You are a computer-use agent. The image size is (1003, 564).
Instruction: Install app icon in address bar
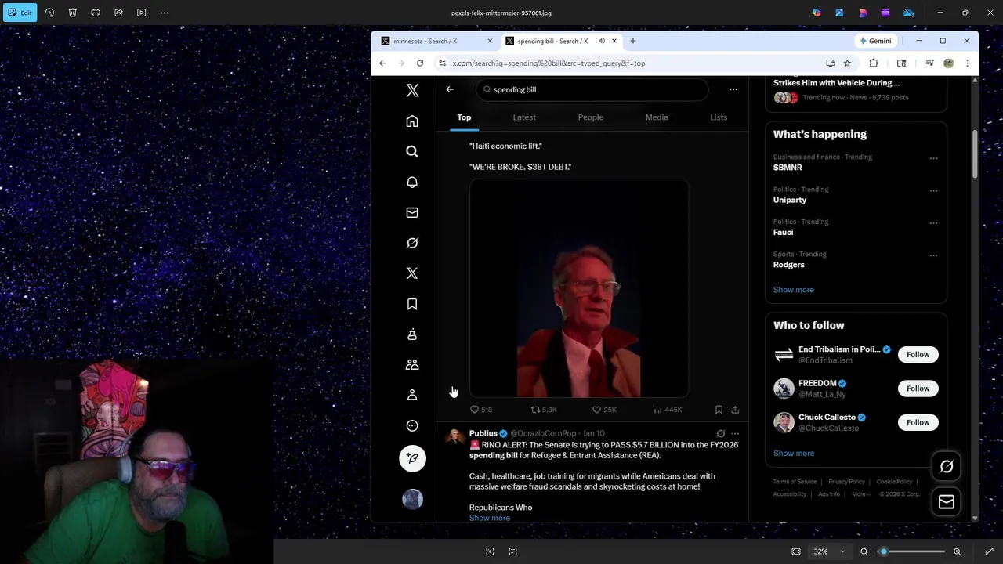tap(830, 63)
